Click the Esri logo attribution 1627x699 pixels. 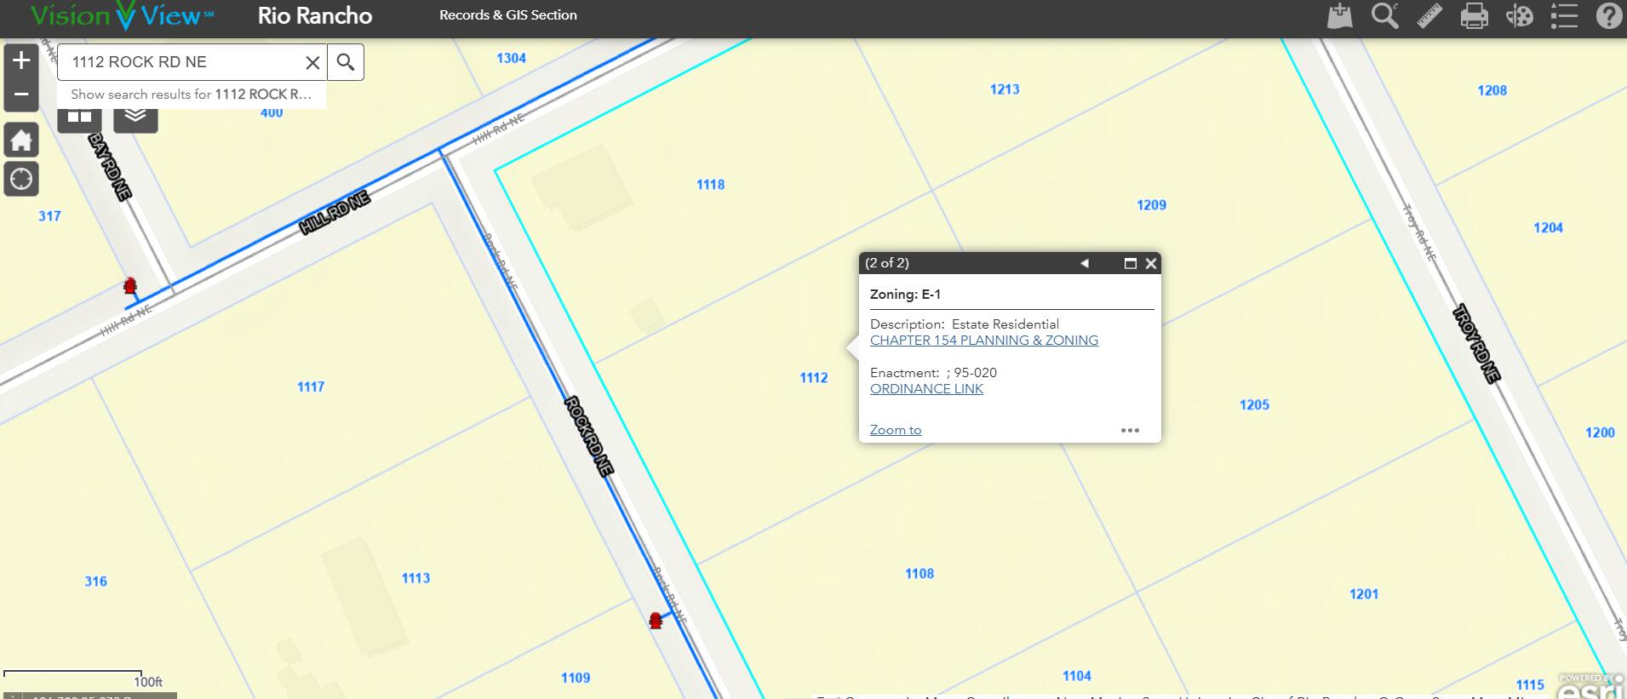[x=1591, y=687]
